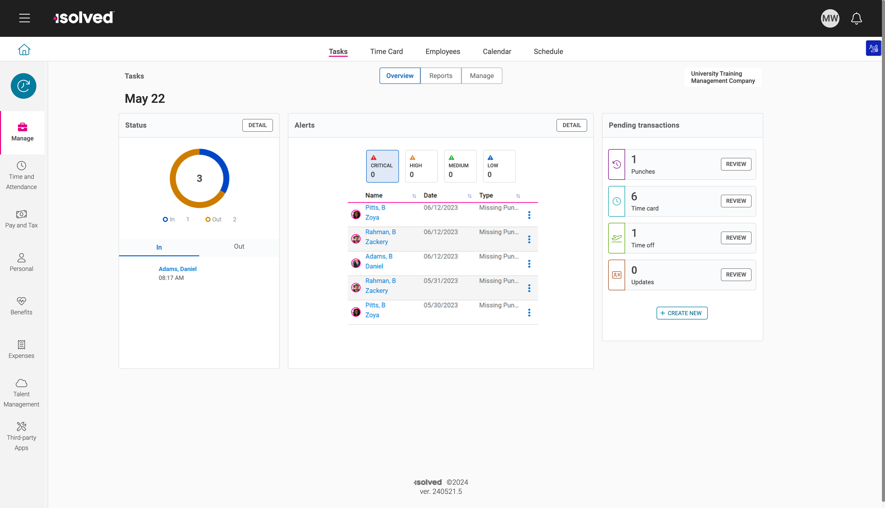Open the Adams, Daniel employee link

178,269
